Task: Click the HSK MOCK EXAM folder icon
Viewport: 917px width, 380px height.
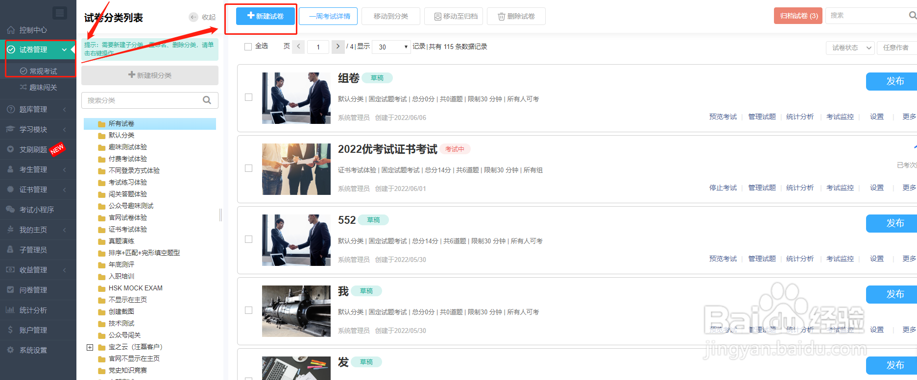Action: pyautogui.click(x=102, y=288)
